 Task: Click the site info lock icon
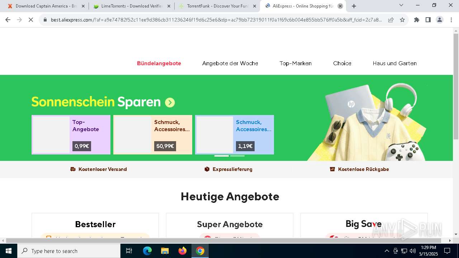pos(45,20)
